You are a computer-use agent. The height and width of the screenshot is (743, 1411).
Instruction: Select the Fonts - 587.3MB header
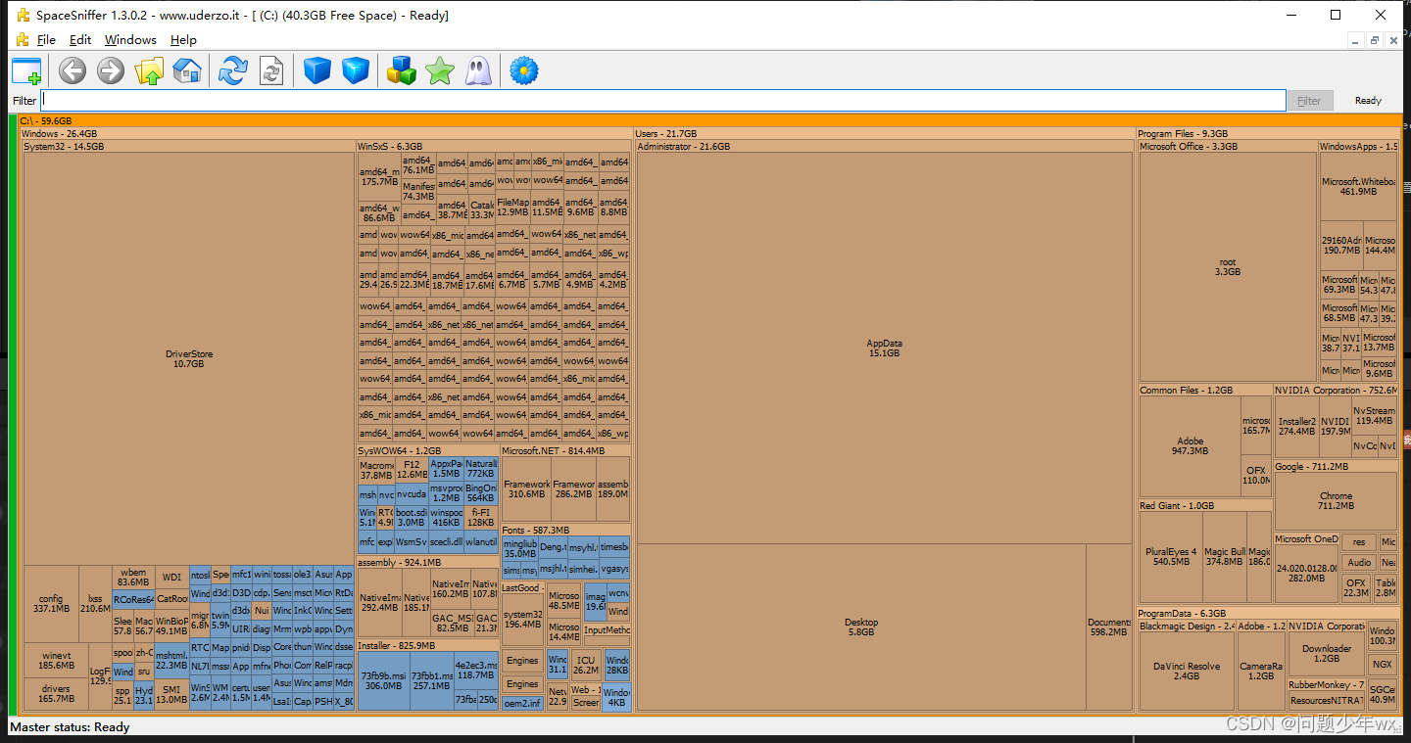click(x=565, y=530)
